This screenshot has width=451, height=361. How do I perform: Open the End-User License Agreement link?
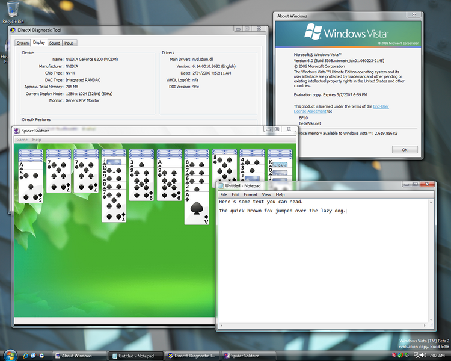[x=340, y=109]
